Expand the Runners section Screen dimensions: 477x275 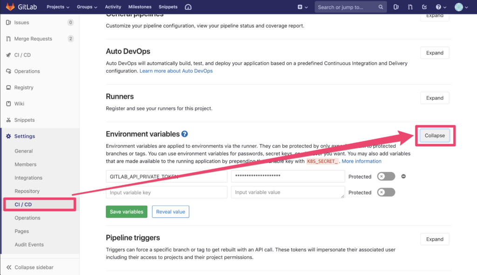(435, 98)
